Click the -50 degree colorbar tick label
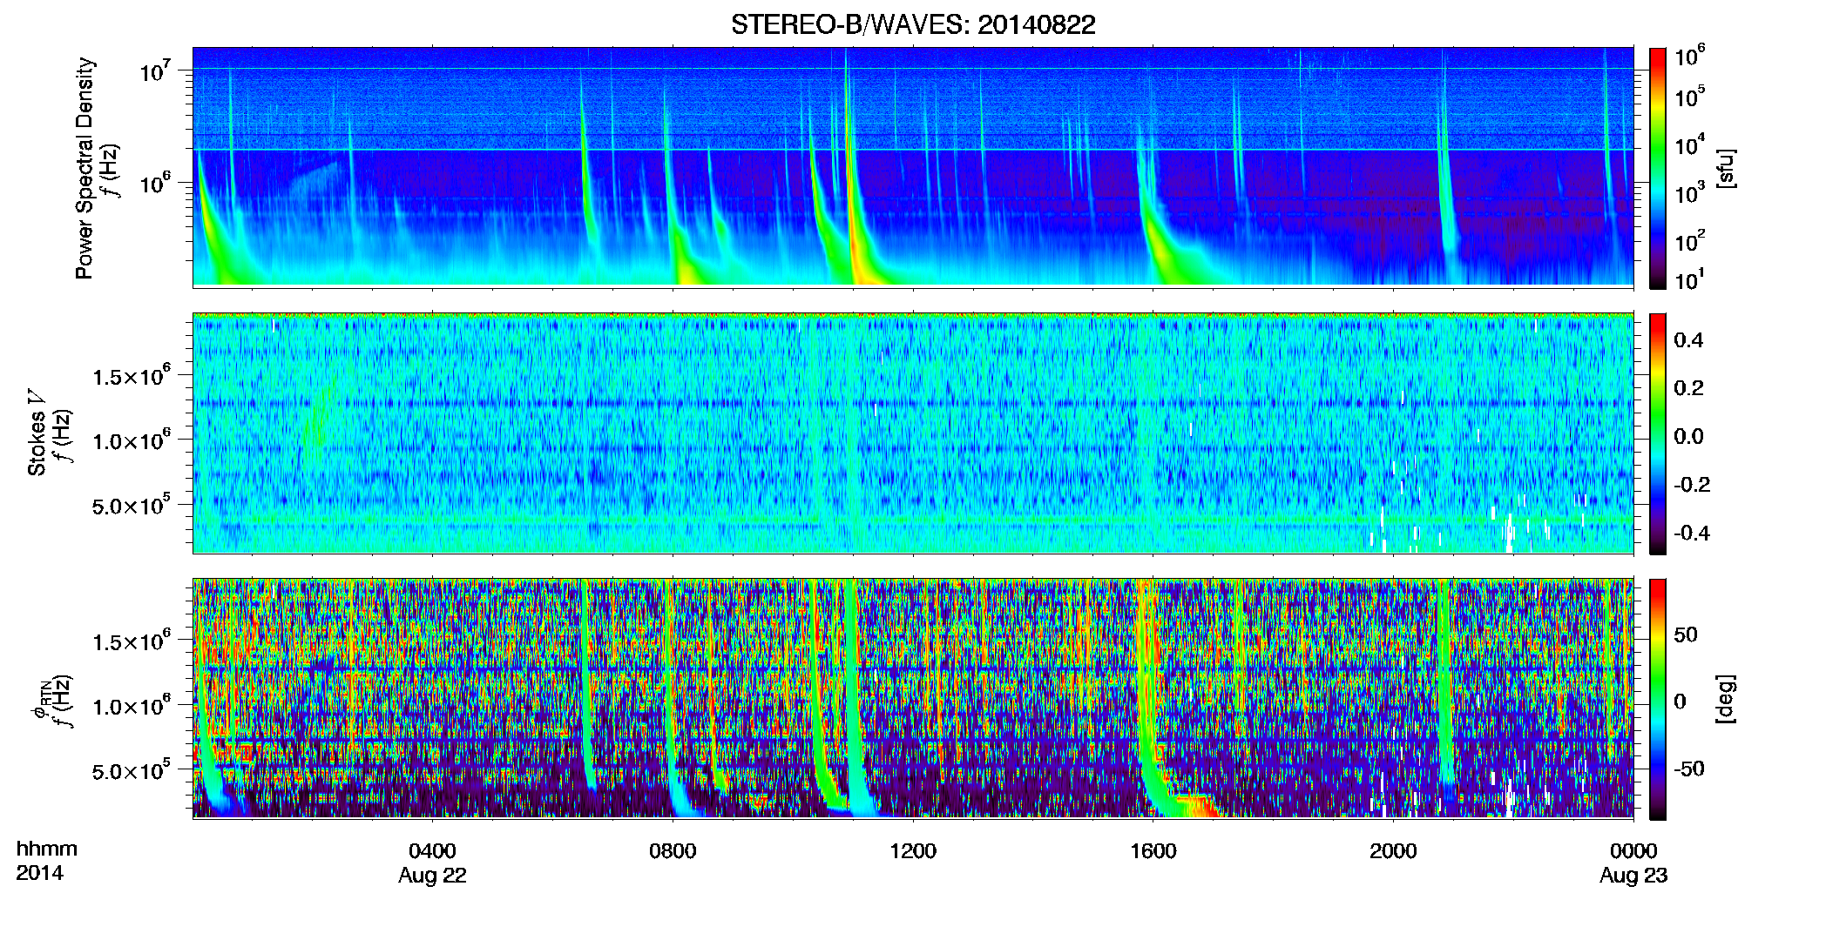1826x940 pixels. (x=1689, y=769)
